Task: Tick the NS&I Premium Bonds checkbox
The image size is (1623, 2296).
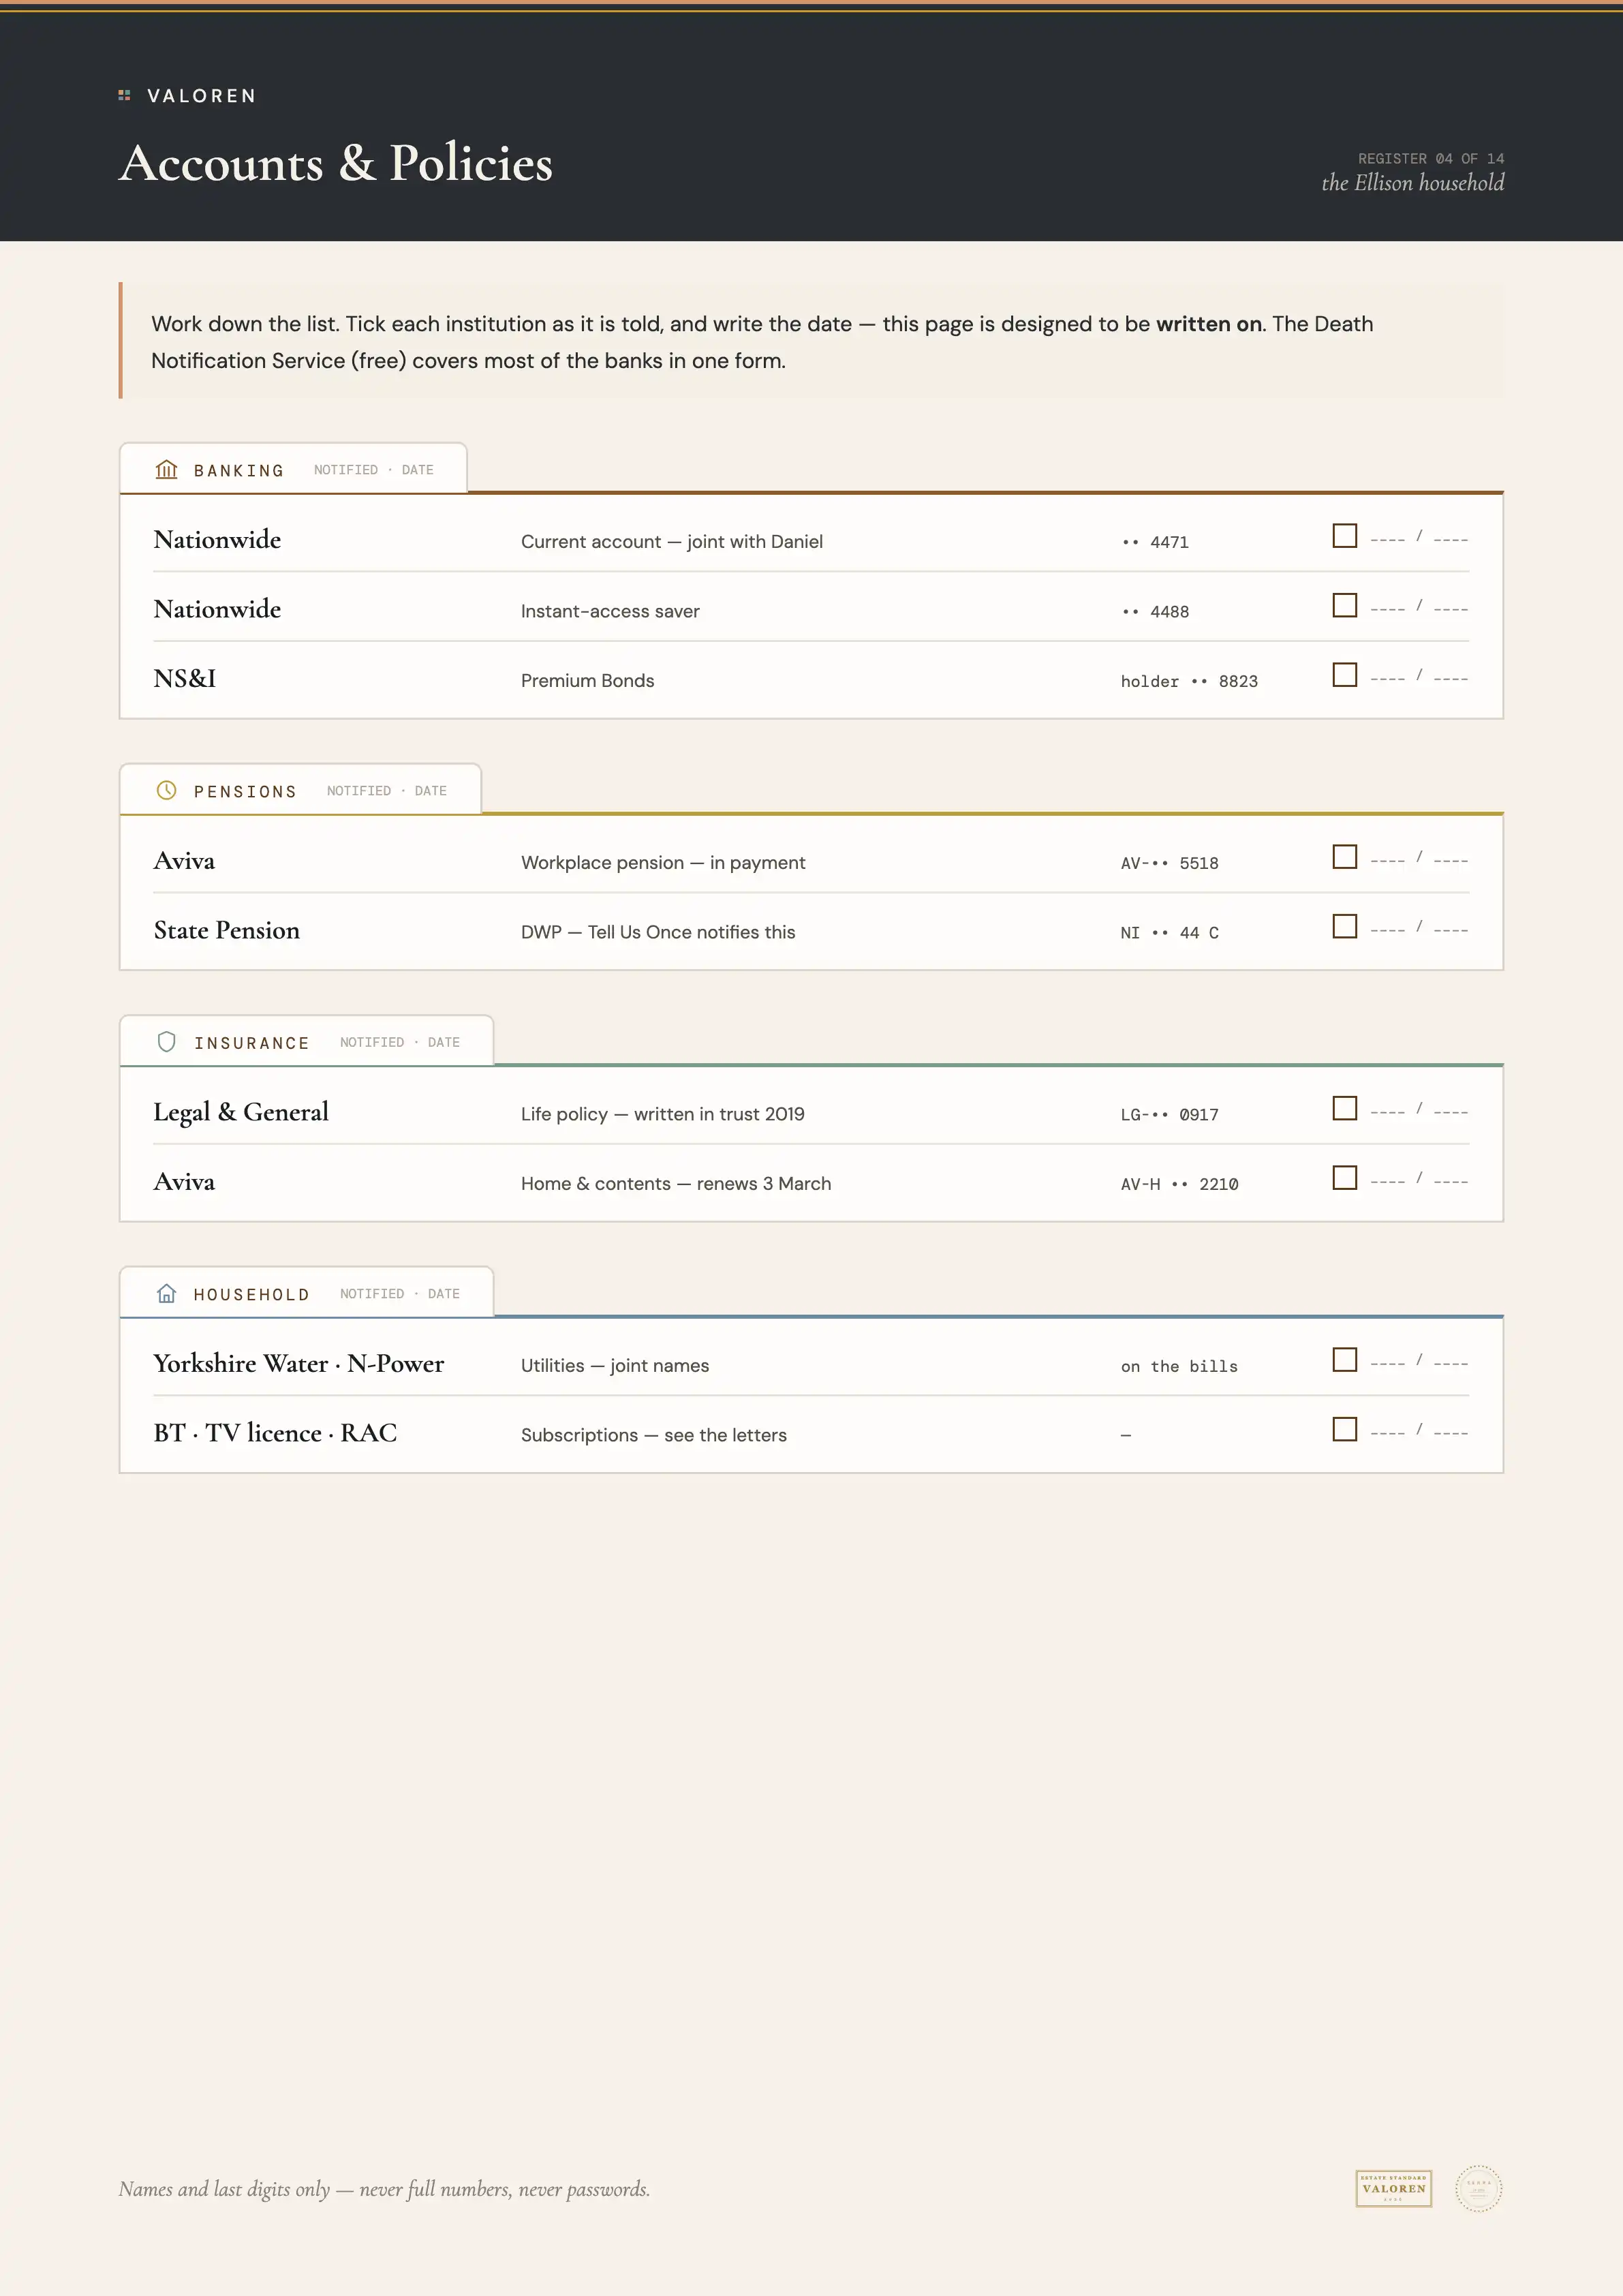Action: (x=1345, y=675)
